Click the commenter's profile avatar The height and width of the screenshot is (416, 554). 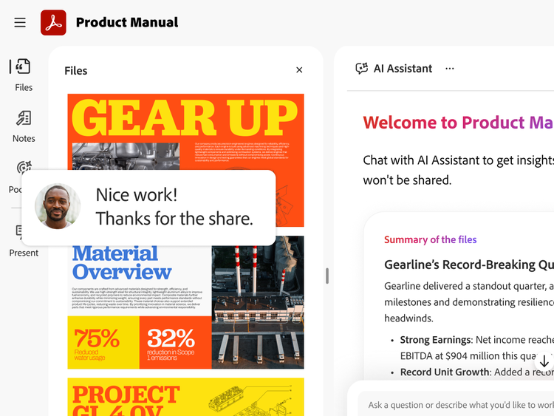tap(57, 206)
